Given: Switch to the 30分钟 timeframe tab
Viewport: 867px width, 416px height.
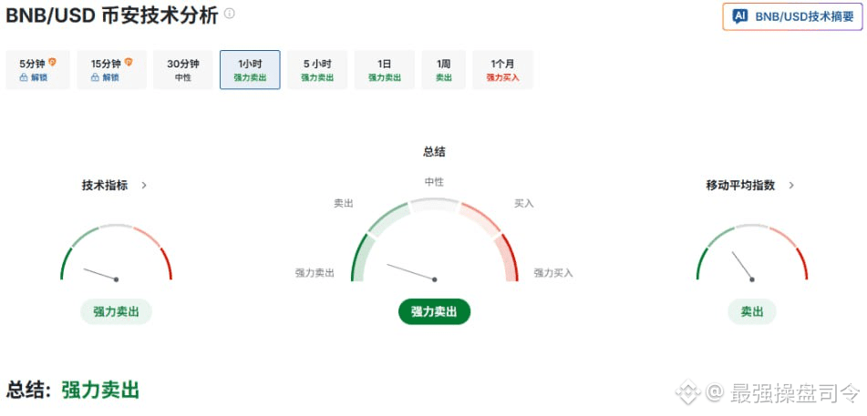Looking at the screenshot, I should [183, 69].
